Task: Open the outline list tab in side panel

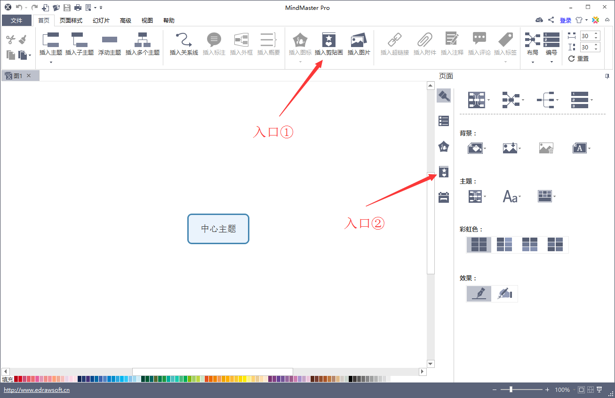Action: 444,121
